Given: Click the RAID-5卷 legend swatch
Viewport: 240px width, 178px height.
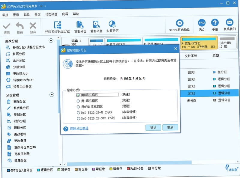Looking at the screenshot, I should click(128, 169).
